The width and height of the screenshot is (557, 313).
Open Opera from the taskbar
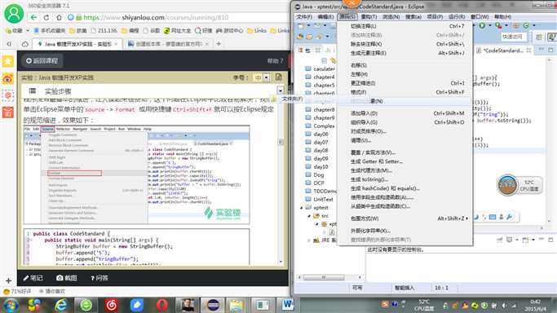click(162, 305)
